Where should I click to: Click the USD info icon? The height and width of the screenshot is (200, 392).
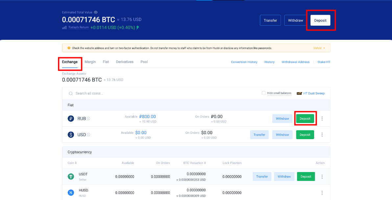88,135
